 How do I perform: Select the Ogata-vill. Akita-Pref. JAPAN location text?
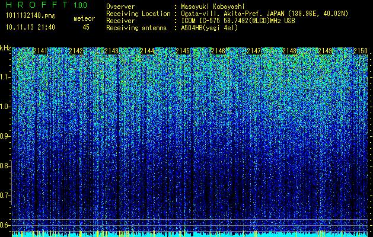264,14
